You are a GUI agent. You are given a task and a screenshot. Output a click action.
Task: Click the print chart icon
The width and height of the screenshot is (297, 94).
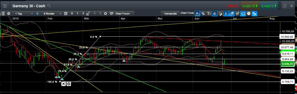(249, 14)
